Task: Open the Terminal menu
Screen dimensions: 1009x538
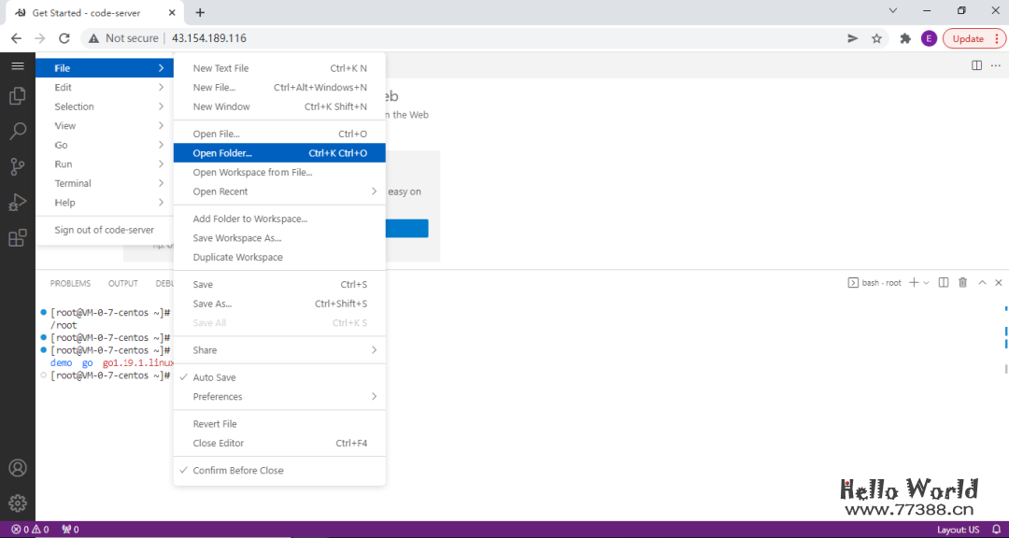Action: (73, 183)
